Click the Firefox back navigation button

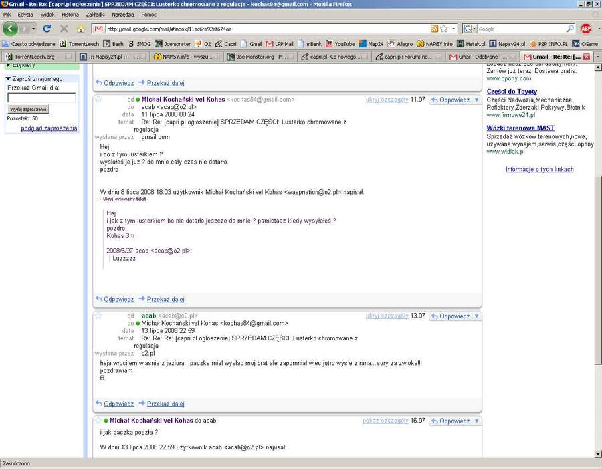click(11, 29)
